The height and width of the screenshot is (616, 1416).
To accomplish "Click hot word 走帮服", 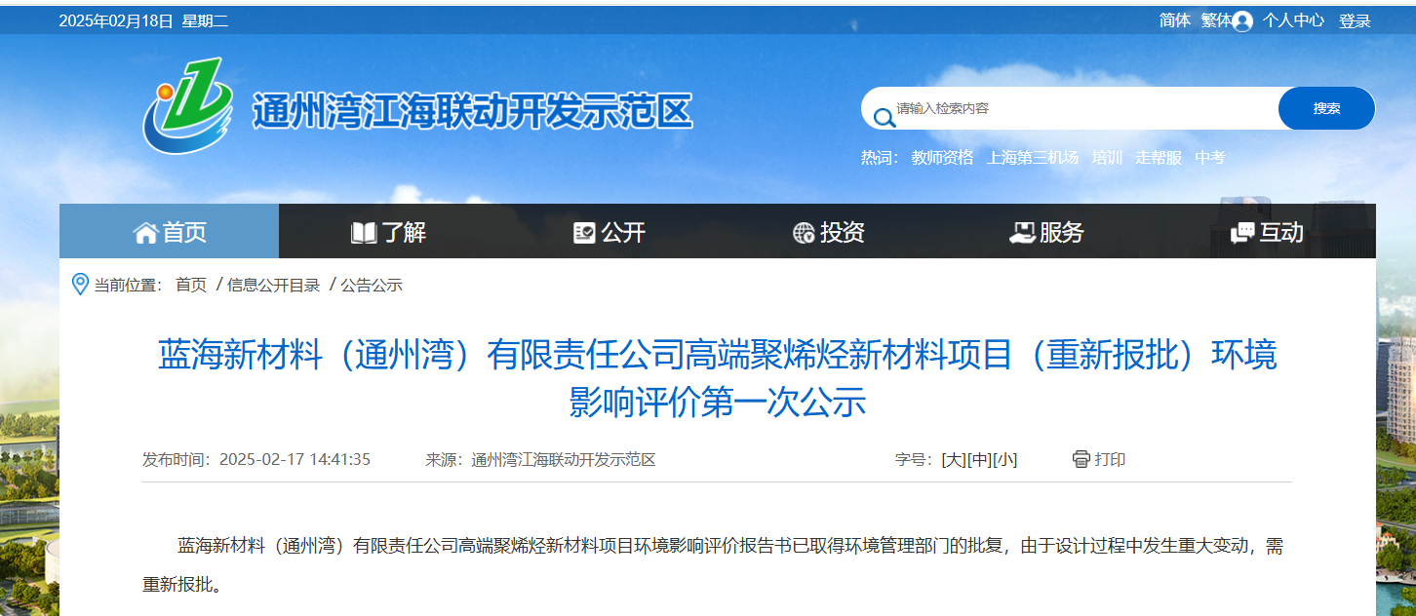I will coord(1159,157).
